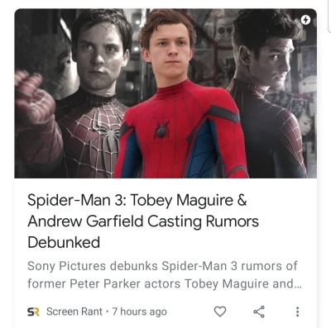Open the three-dot more options menu

tap(297, 311)
